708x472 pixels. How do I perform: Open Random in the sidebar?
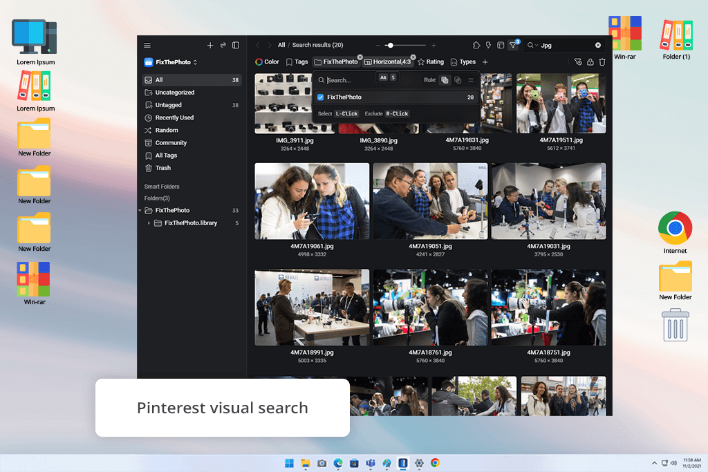point(192,131)
